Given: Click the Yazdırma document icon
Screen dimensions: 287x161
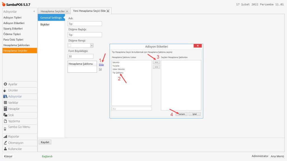Looking at the screenshot, I should point(5,121).
